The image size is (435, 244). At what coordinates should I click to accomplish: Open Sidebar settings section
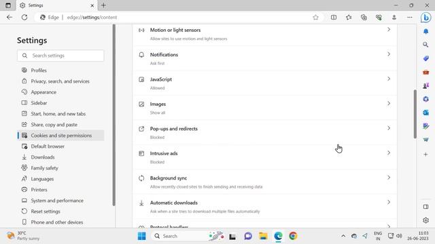(x=60, y=103)
